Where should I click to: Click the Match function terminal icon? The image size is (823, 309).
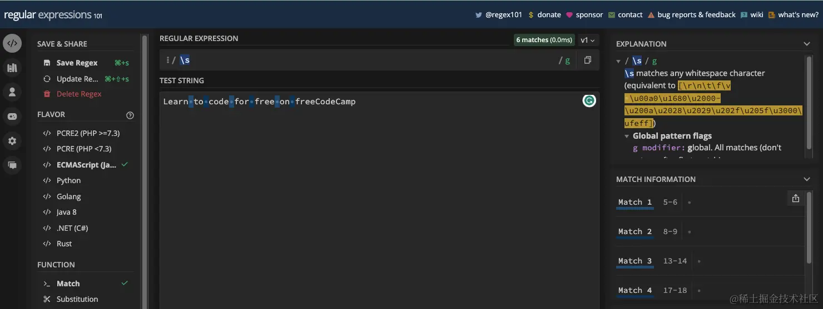pos(47,283)
